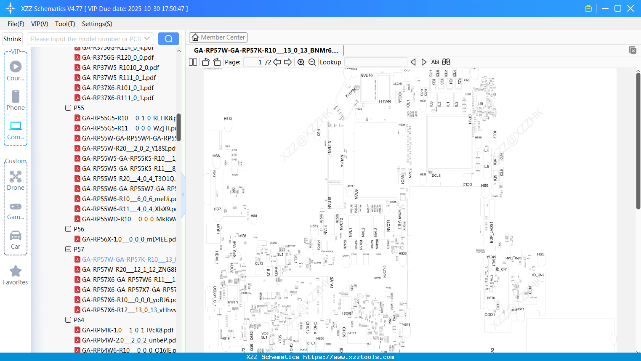Image resolution: width=641 pixels, height=361 pixels.
Task: Go to the next page arrow
Action: (x=288, y=62)
